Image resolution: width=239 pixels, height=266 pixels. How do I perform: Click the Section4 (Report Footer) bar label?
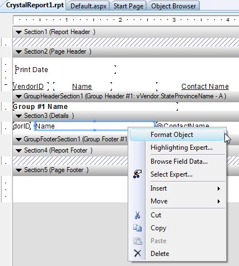(x=58, y=150)
